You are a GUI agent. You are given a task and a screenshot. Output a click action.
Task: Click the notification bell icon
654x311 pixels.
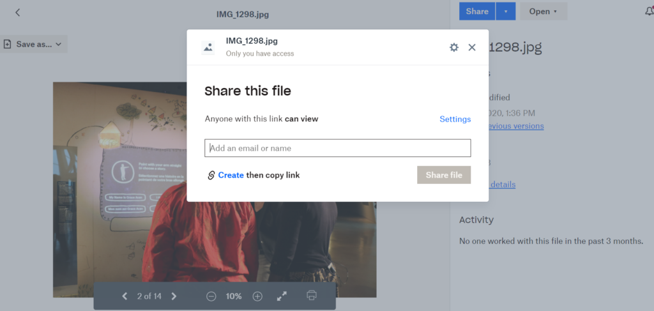649,11
